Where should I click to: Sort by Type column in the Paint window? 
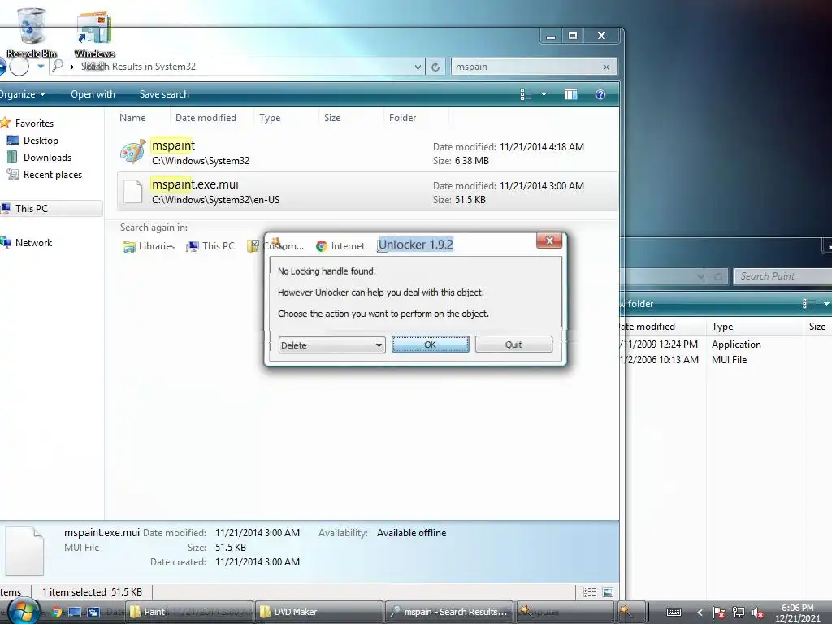pos(722,327)
